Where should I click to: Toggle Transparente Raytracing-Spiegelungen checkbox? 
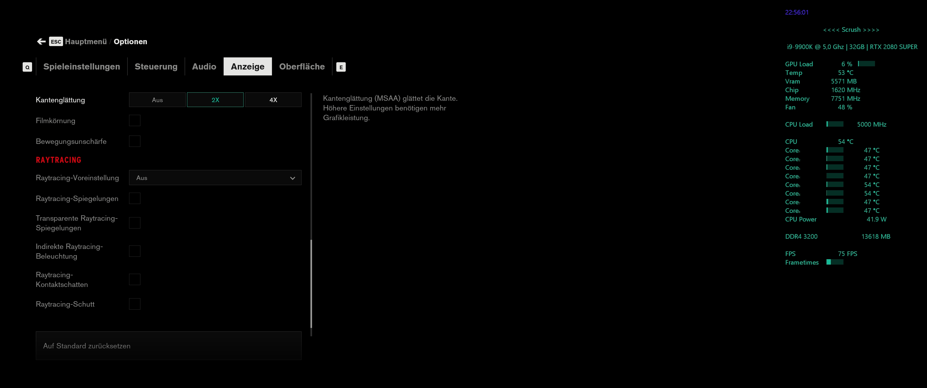coord(134,223)
